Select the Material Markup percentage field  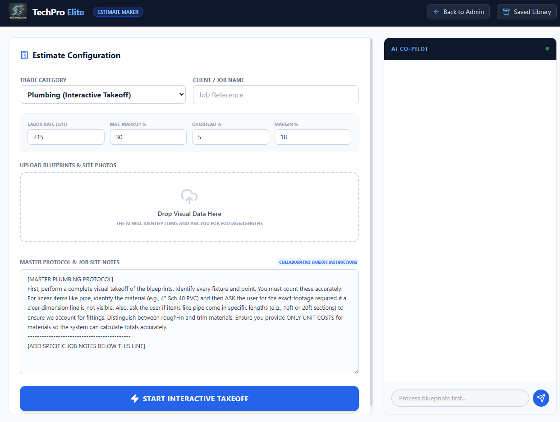[148, 137]
